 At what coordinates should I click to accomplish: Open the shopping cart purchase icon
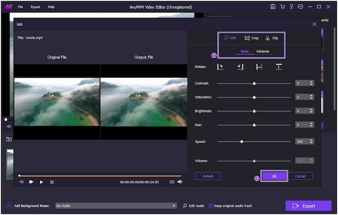coord(282,7)
